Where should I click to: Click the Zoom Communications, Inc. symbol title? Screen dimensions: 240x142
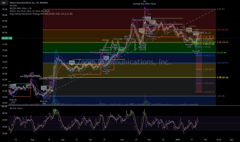click(29, 3)
